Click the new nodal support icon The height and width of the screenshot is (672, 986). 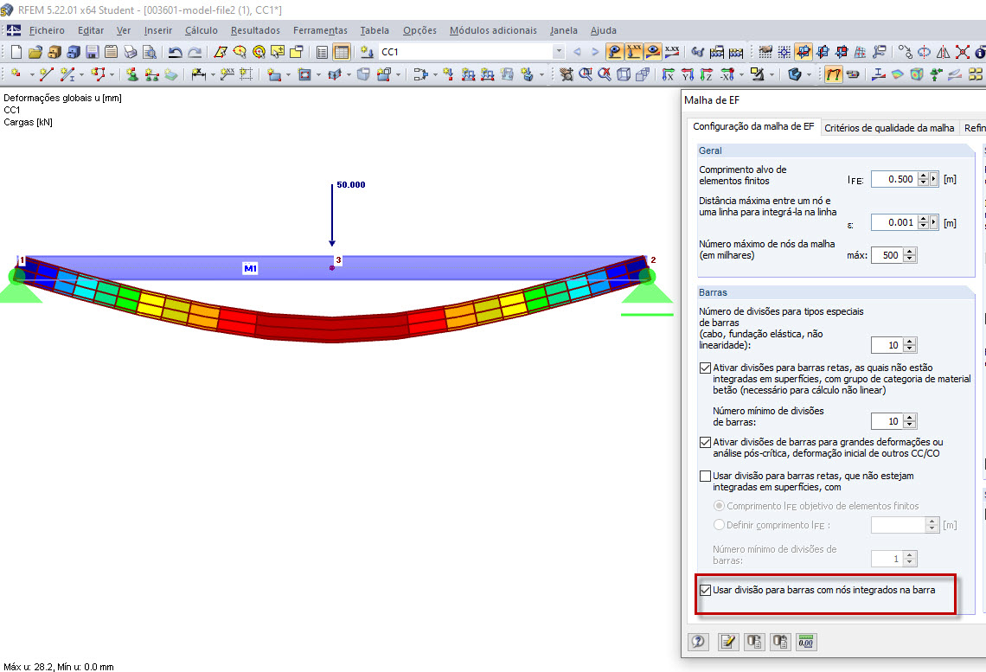131,74
